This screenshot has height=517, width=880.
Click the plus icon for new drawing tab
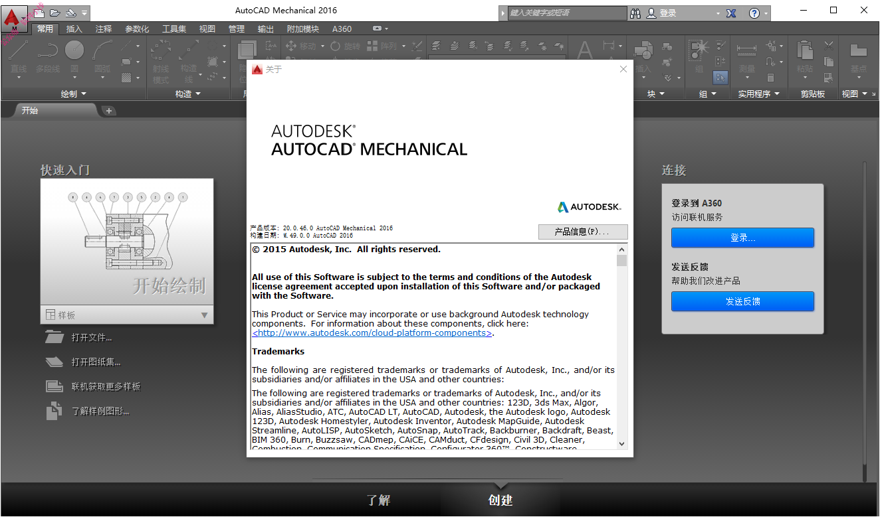coord(109,111)
